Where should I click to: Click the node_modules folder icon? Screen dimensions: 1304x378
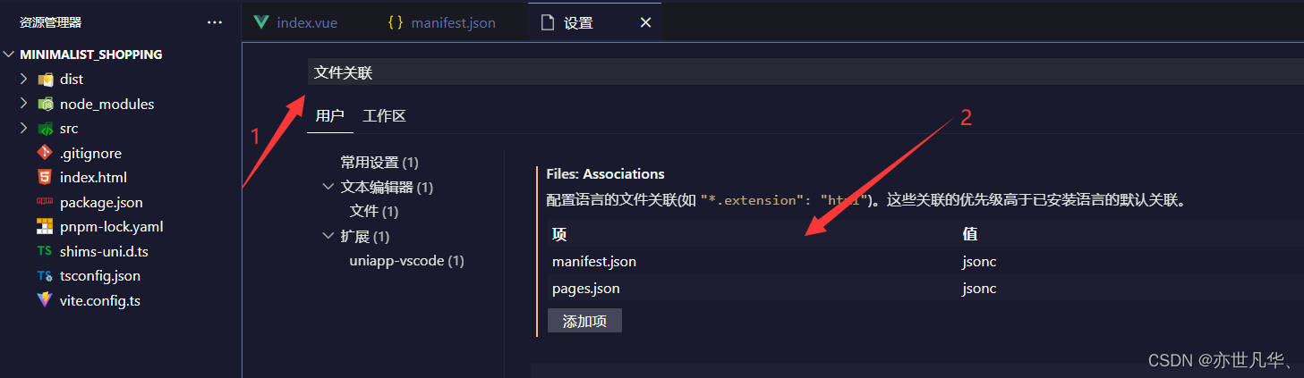point(45,105)
